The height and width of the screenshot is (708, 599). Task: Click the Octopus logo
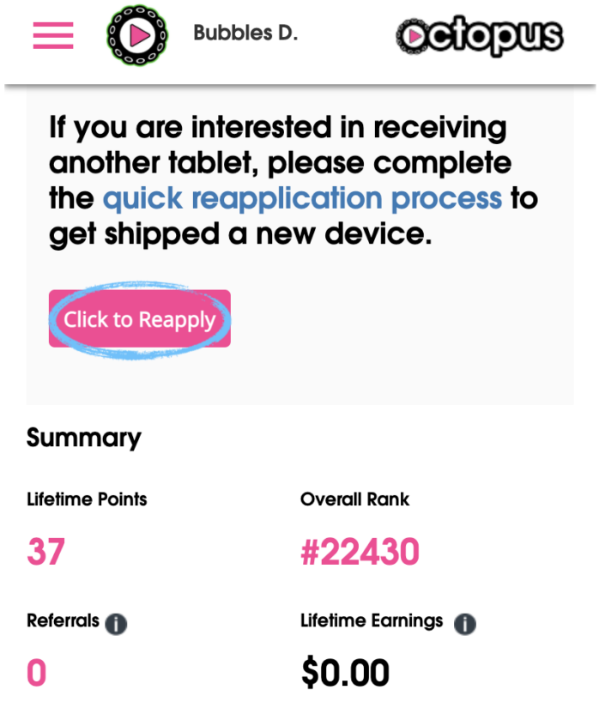(480, 36)
